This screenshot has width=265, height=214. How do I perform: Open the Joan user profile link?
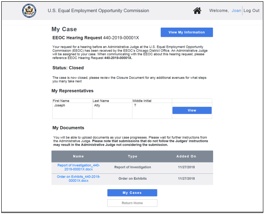[x=236, y=10]
